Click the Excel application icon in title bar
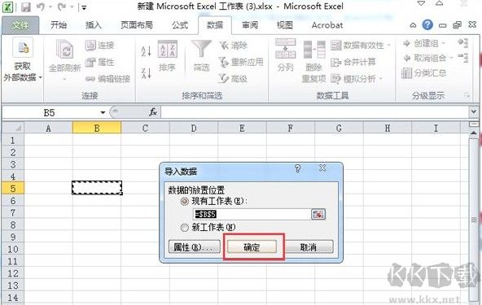 point(7,7)
